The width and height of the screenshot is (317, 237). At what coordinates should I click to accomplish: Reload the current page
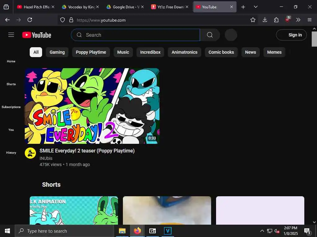[30, 20]
